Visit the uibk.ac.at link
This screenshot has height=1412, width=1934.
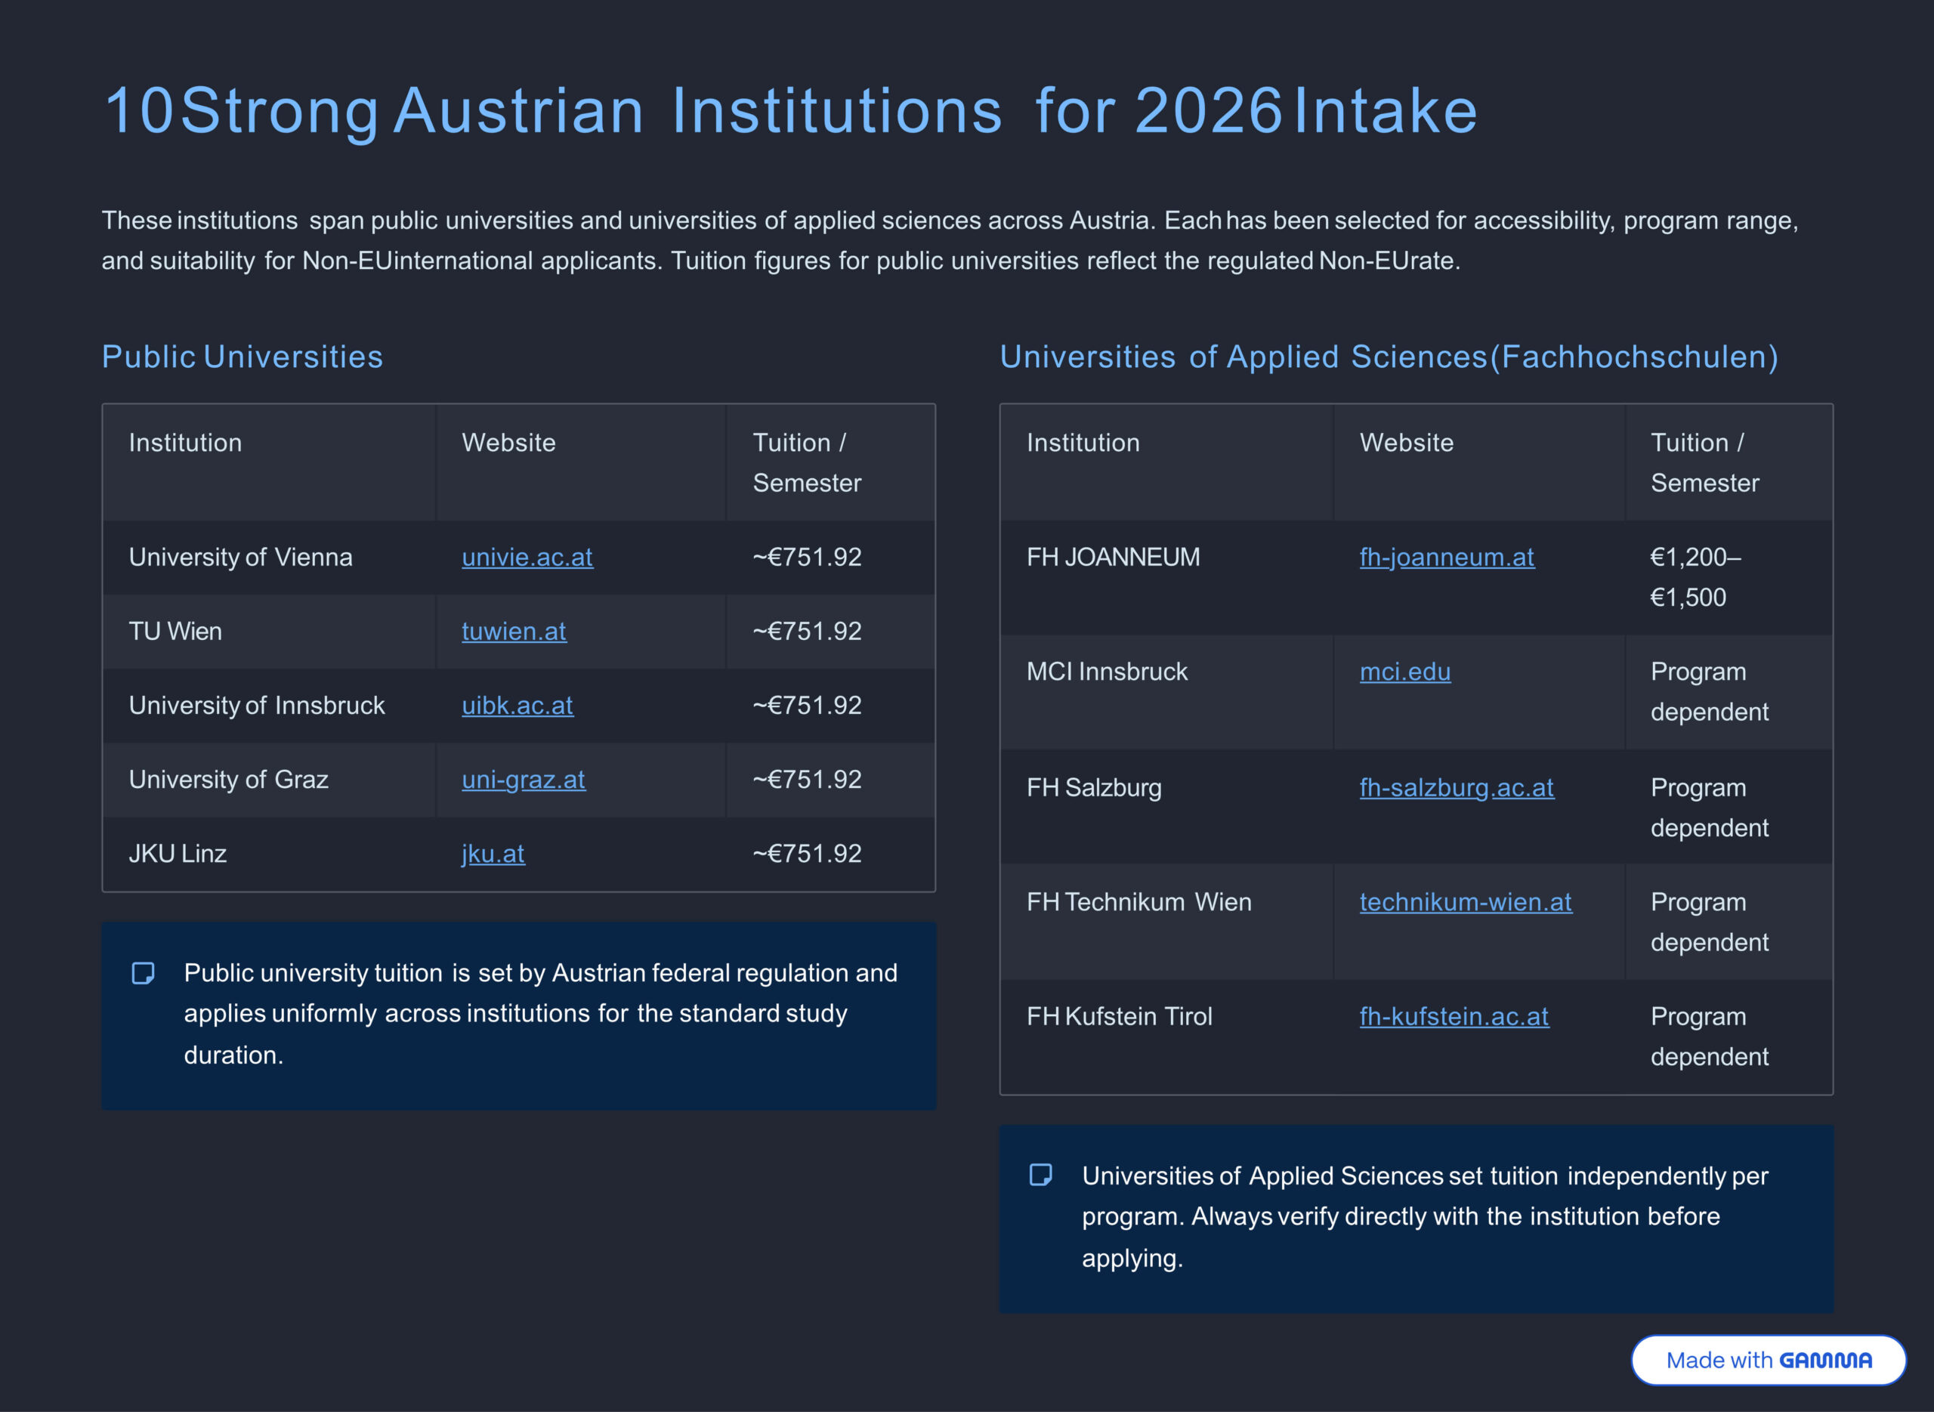pyautogui.click(x=517, y=706)
